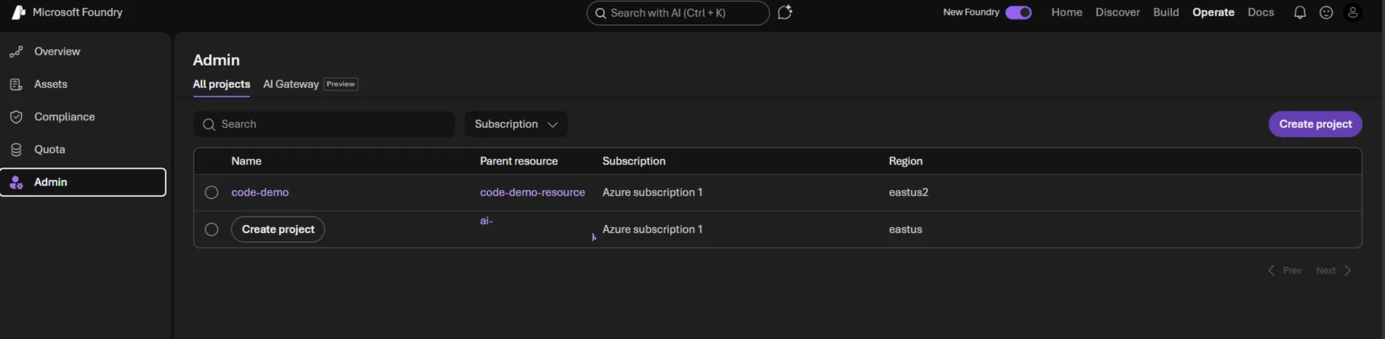Select the radio button on the eastus row
This screenshot has height=339, width=1385.
(211, 229)
